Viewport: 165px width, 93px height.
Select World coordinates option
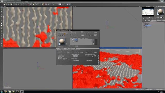click(76, 60)
